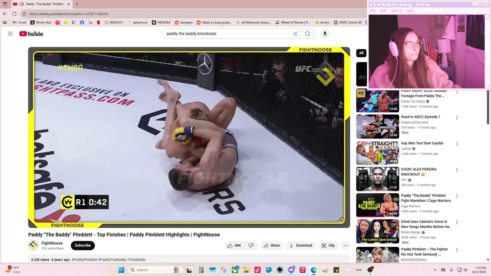Screen dimensions: 491x276
Task: Open Edit menu in streaming live window
Action: point(383,11)
